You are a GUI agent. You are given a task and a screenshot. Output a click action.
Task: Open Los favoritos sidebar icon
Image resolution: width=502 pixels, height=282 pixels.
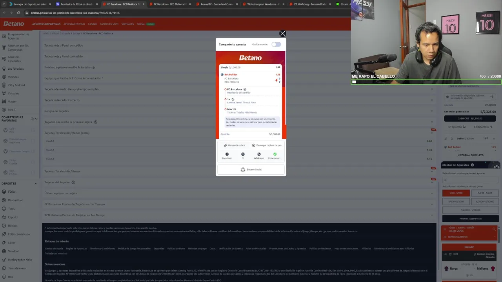tap(4, 69)
